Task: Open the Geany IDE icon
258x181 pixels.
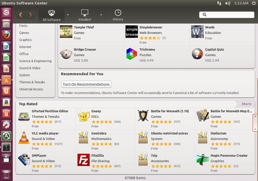Action: 83,115
